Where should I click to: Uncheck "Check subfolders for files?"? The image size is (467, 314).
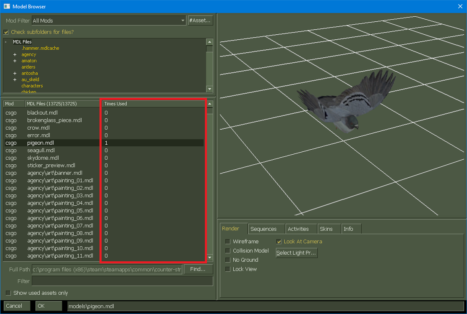point(6,32)
